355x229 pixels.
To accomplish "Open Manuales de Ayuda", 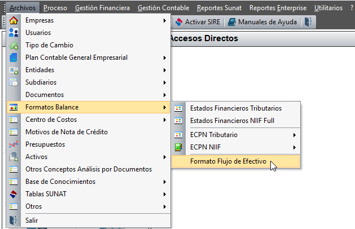I will (x=262, y=22).
